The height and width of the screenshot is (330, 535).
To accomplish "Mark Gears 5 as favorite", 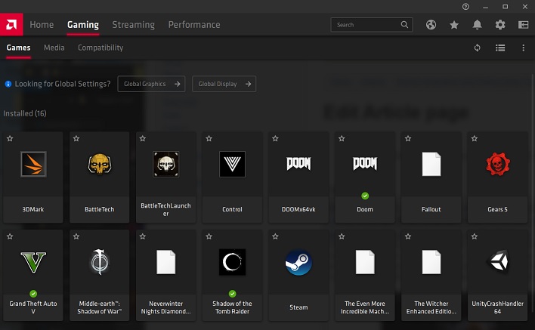I will coord(475,138).
